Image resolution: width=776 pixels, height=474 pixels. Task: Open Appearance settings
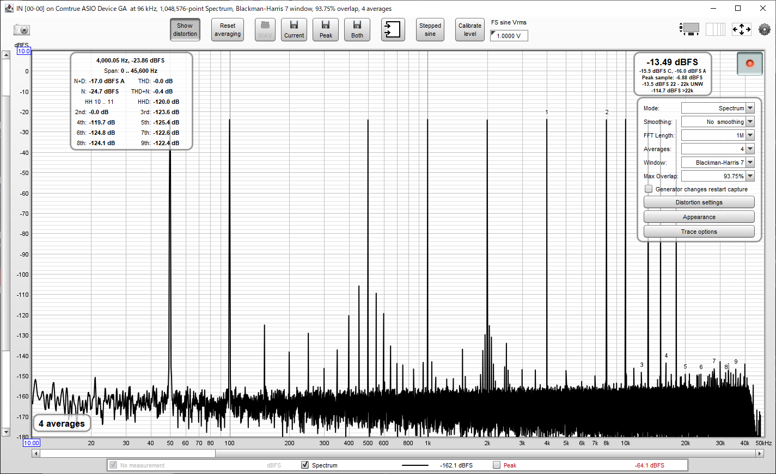pyautogui.click(x=699, y=217)
